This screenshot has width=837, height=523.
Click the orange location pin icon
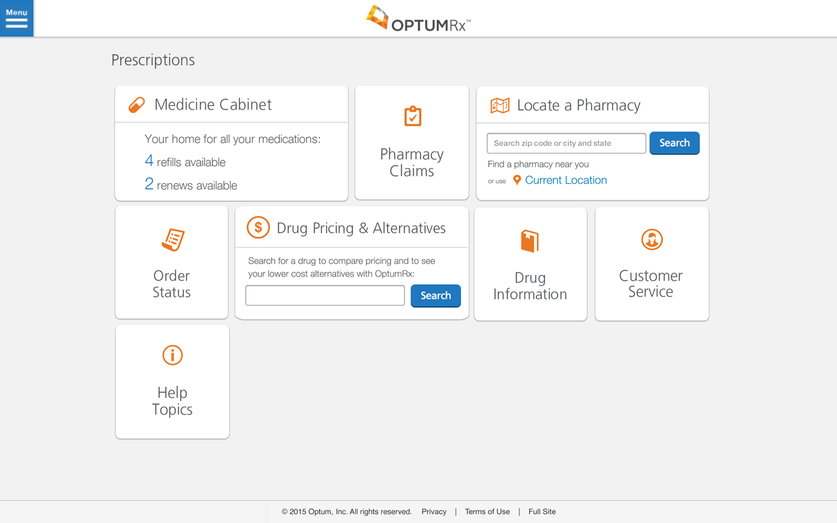point(517,180)
